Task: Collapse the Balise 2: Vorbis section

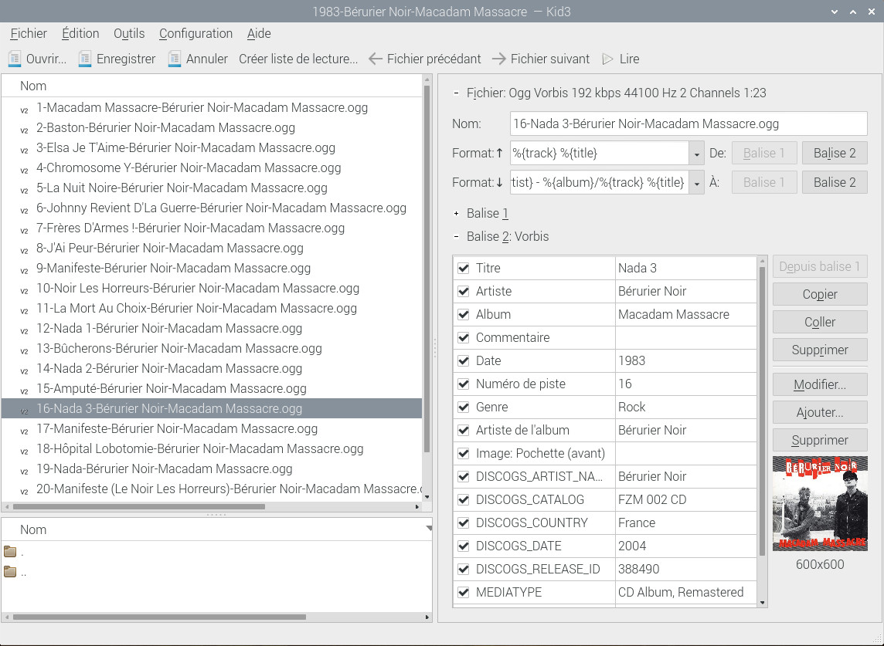Action: [x=457, y=237]
